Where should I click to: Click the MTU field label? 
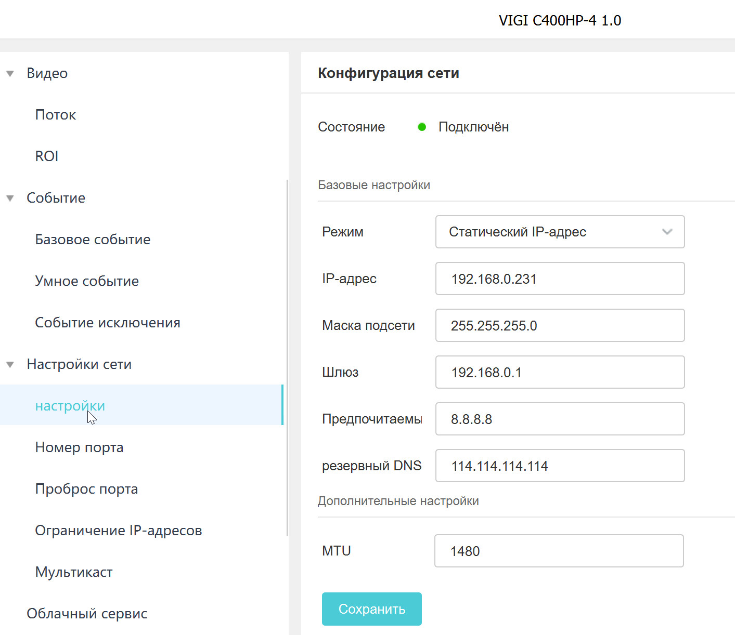(337, 551)
